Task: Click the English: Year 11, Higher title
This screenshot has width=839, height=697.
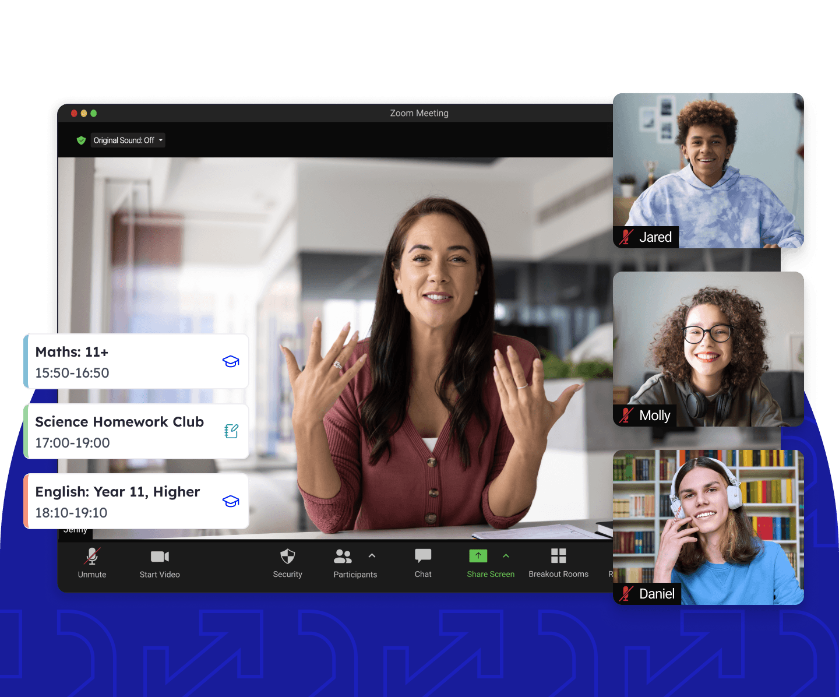Action: [x=118, y=492]
